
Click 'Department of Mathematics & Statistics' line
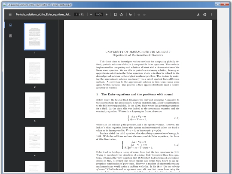pyautogui.click(x=138, y=55)
